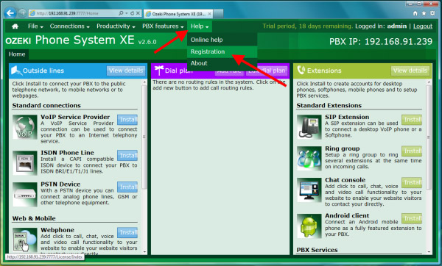This screenshot has height=266, width=442.
Task: Open browser favorites star
Action: point(424,13)
